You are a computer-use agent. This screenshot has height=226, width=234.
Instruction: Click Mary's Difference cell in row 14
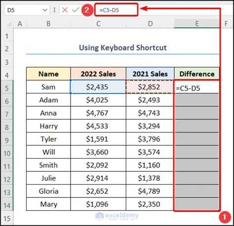coord(196,204)
